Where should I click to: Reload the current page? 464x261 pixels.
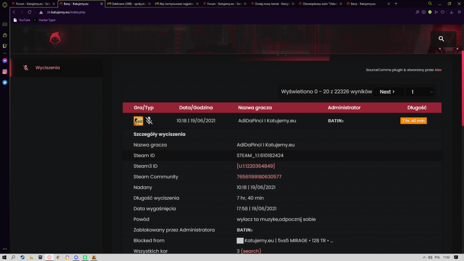[30, 12]
